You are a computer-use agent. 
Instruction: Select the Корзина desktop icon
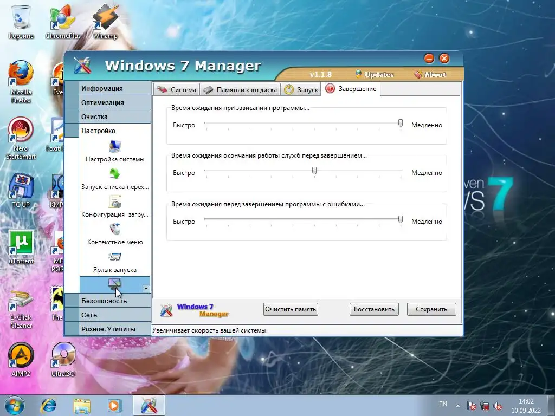tap(21, 22)
